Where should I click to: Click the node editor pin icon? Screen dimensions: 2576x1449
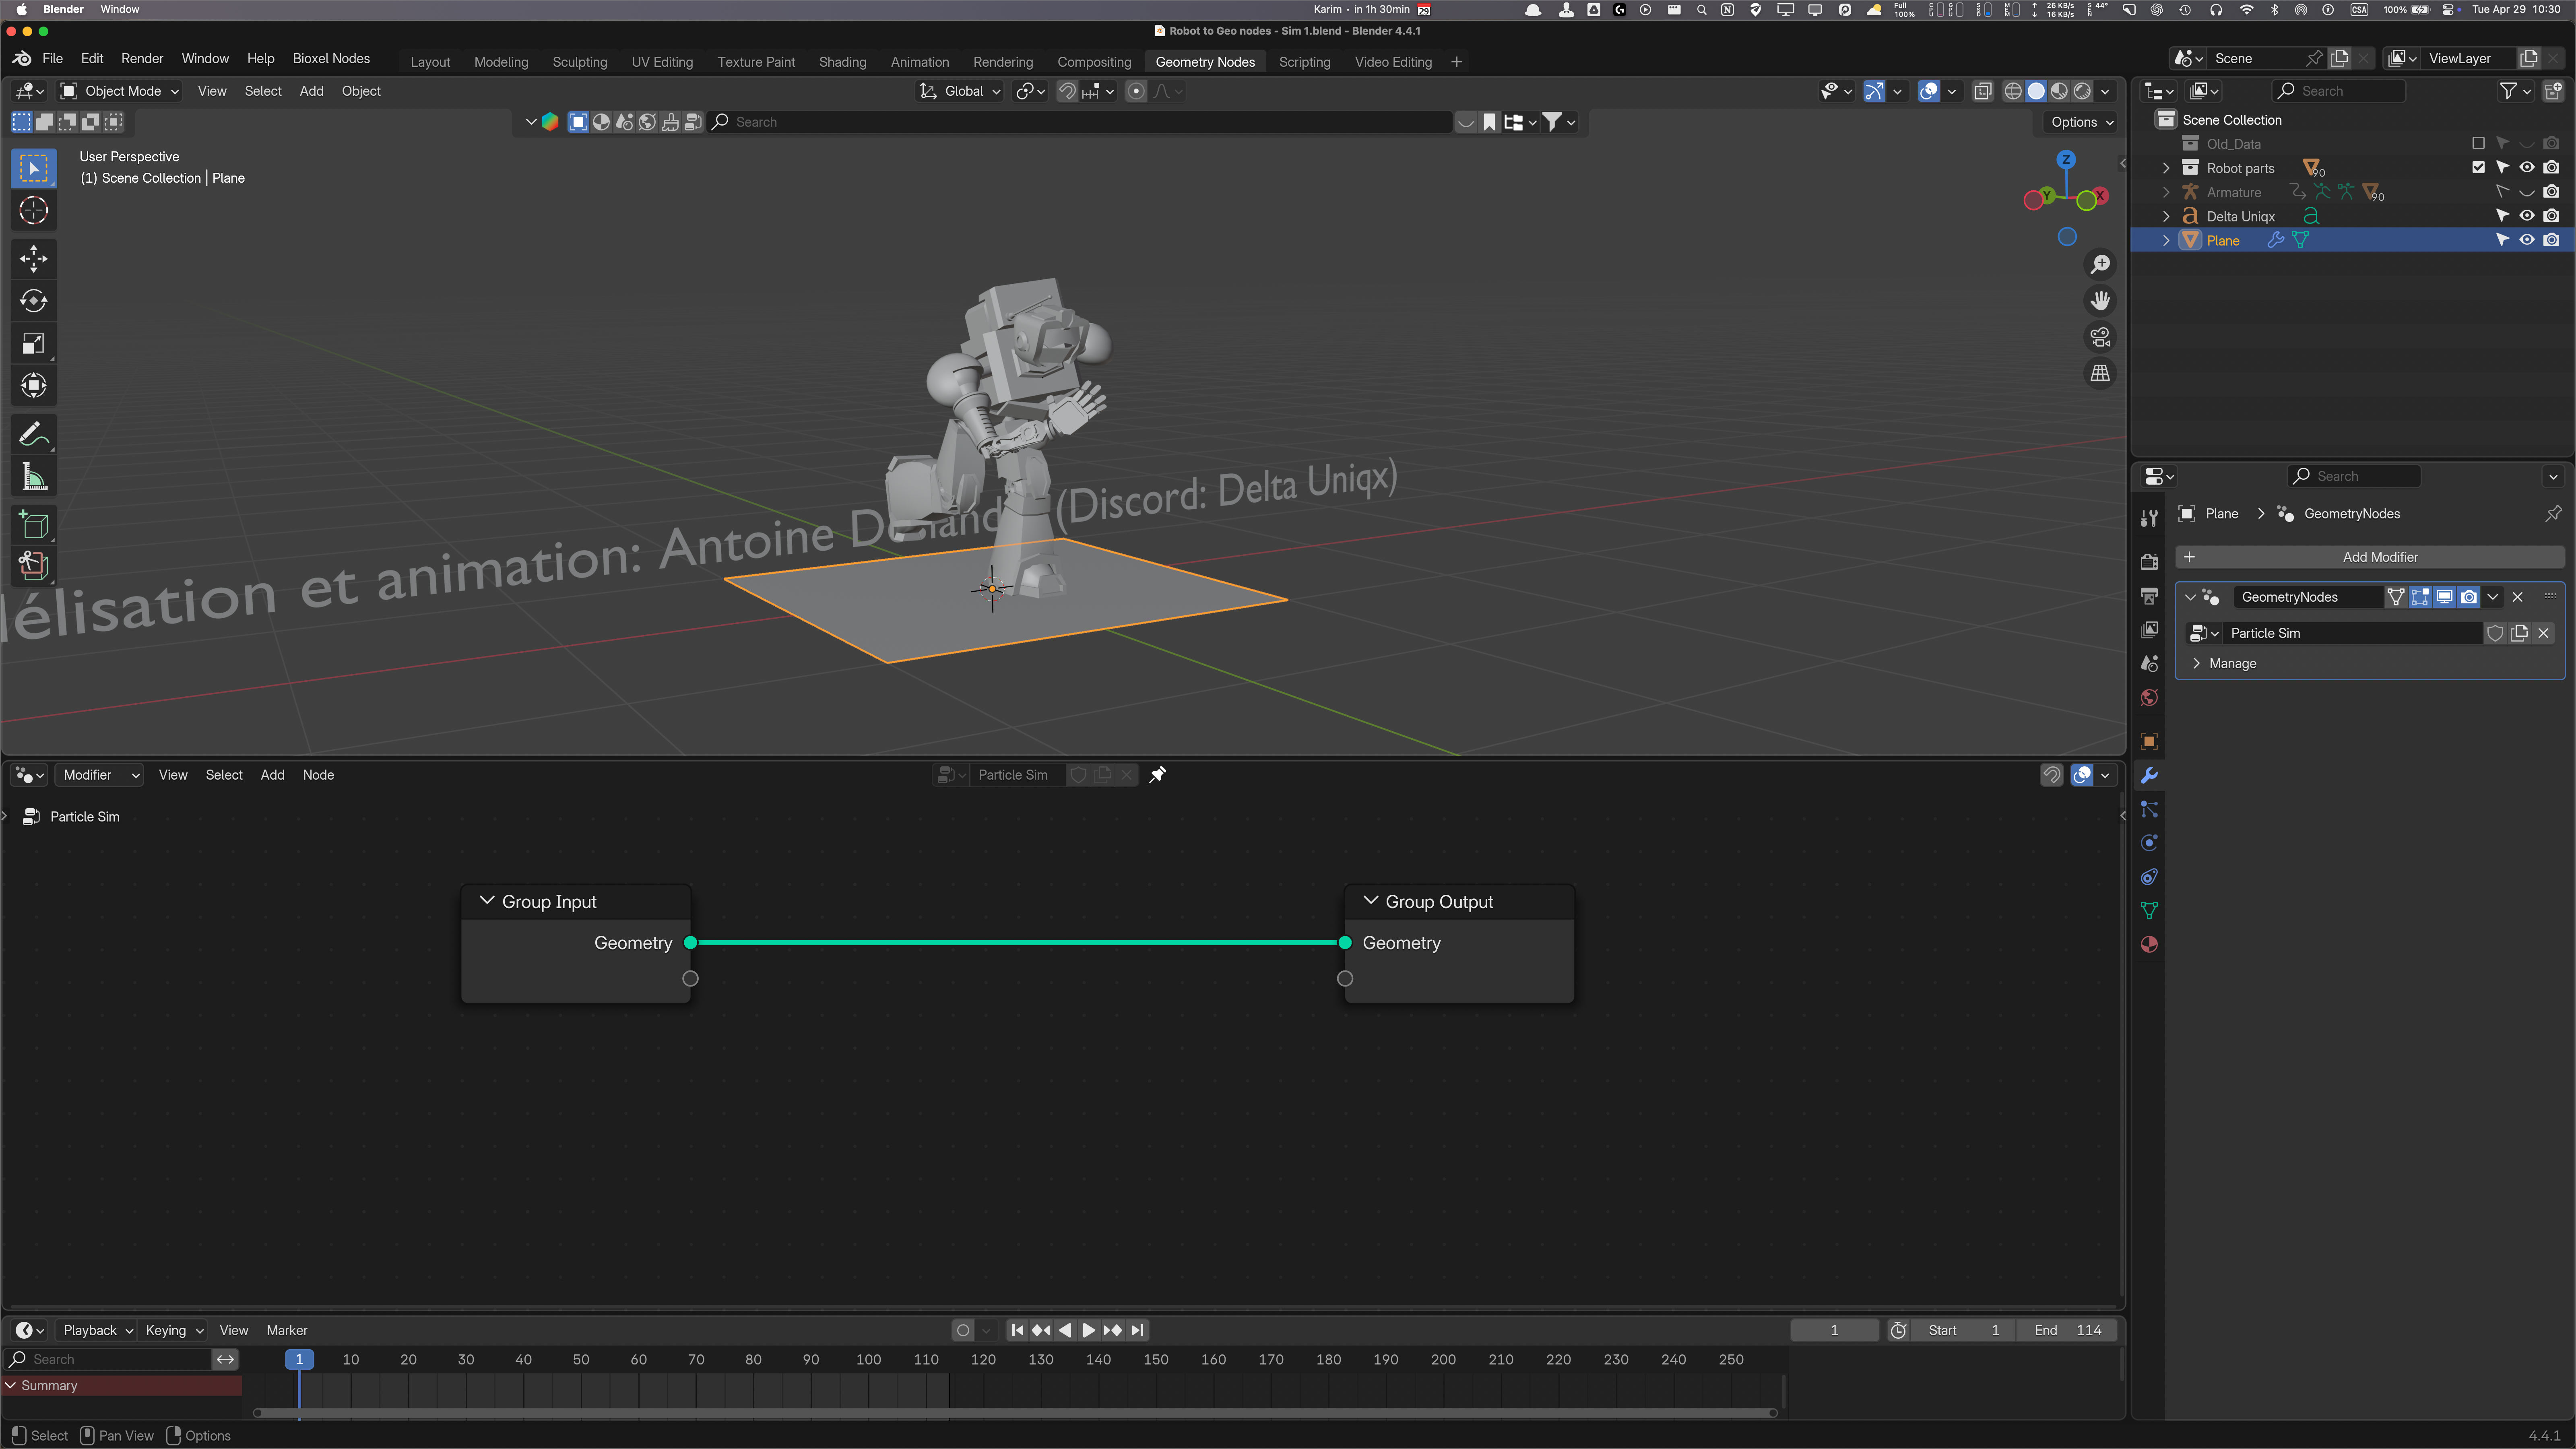pos(1157,775)
